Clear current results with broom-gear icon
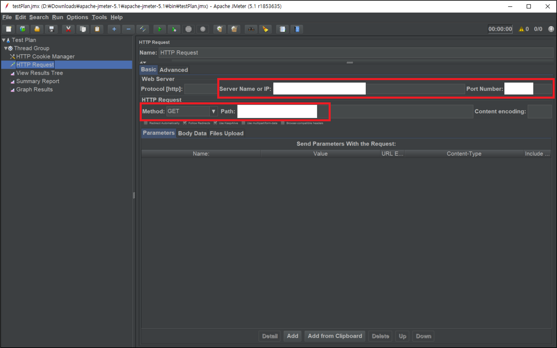The image size is (557, 348). tap(220, 29)
